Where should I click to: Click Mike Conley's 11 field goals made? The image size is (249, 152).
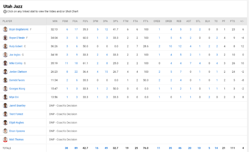(x=66, y=63)
